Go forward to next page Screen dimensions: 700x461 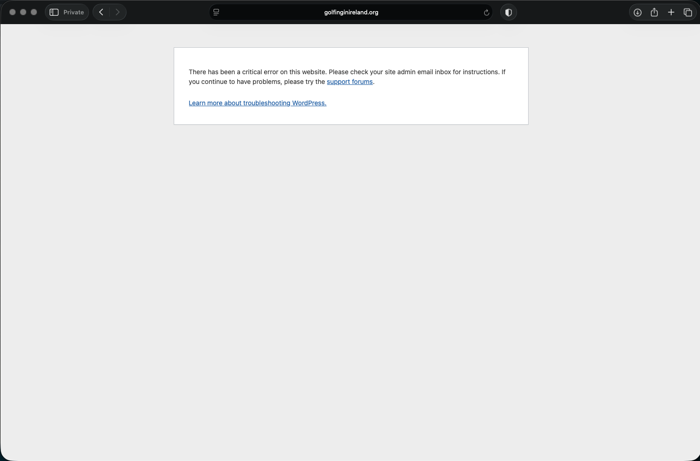(x=118, y=13)
